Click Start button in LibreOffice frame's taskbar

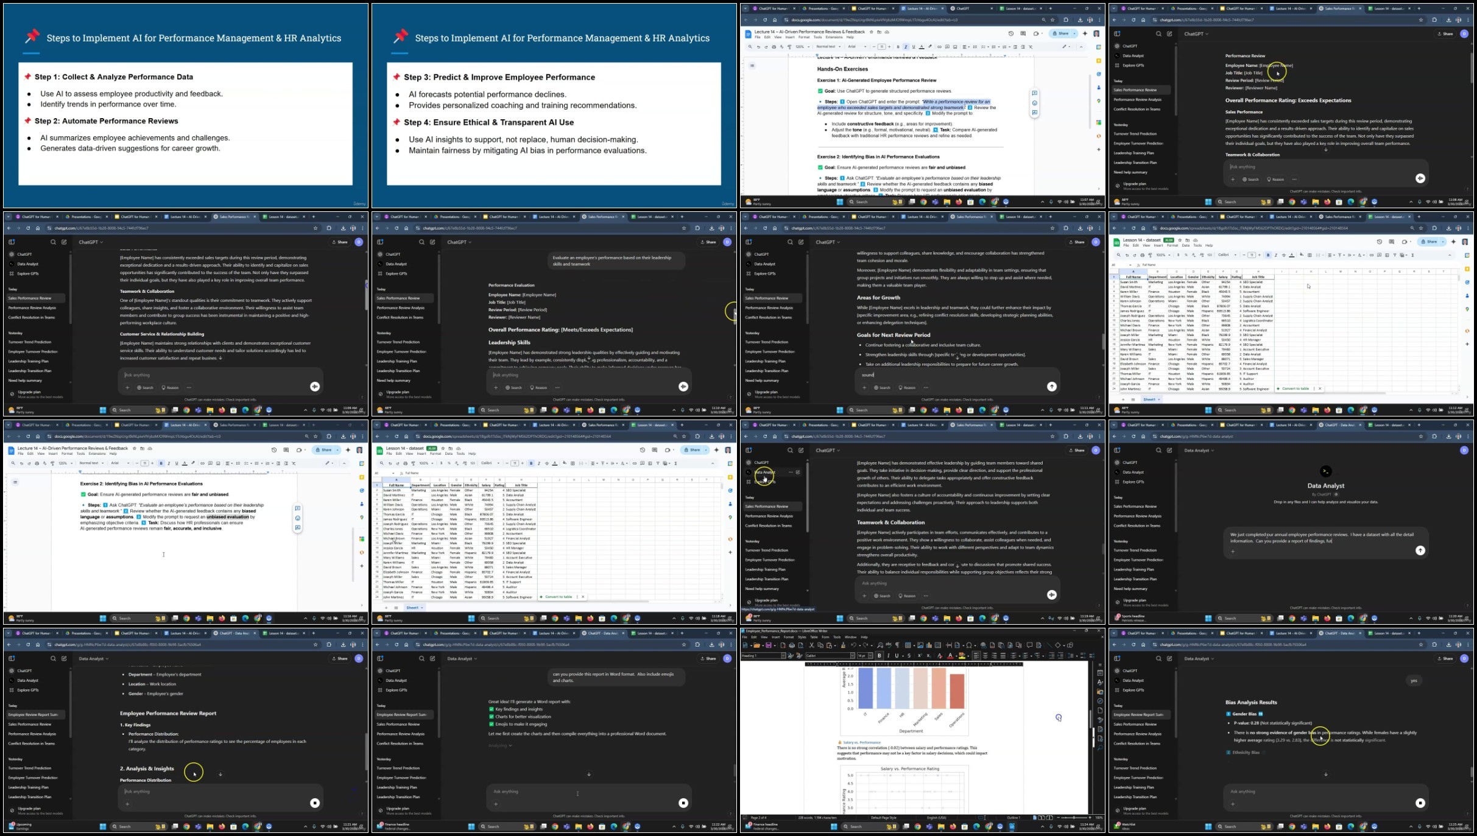pyautogui.click(x=834, y=826)
